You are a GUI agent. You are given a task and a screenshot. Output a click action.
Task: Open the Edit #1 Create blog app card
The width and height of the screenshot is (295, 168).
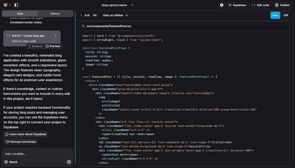tap(32, 38)
